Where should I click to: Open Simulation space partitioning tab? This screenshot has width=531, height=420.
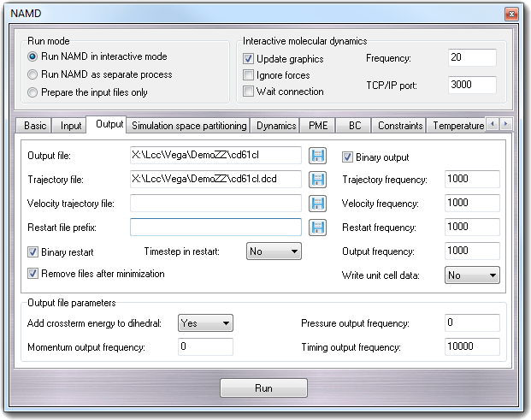coord(189,126)
